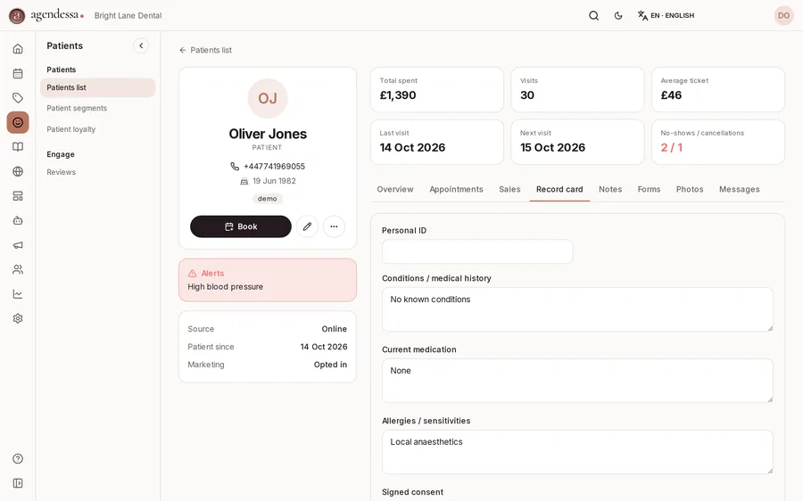The height and width of the screenshot is (501, 803).
Task: Switch to the Overview tab
Action: [x=395, y=189]
